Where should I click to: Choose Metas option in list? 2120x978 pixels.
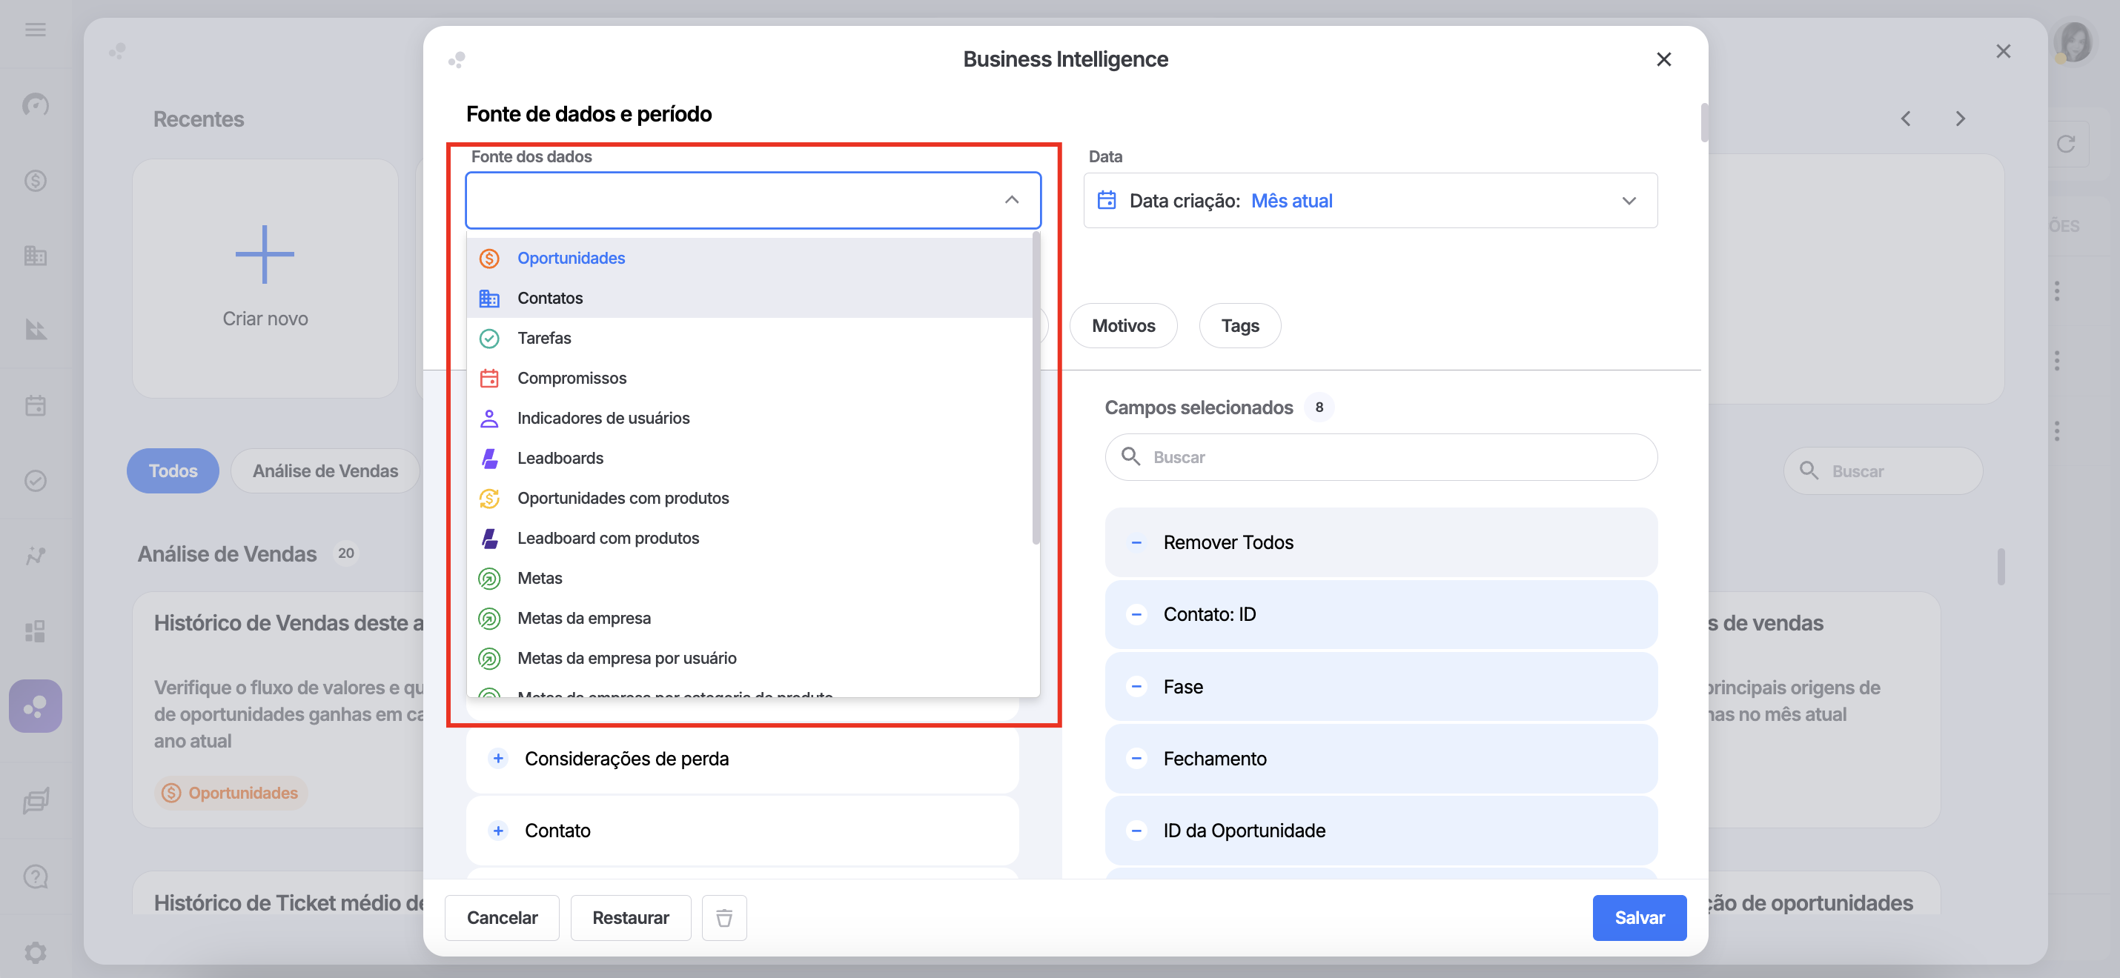coord(749,578)
